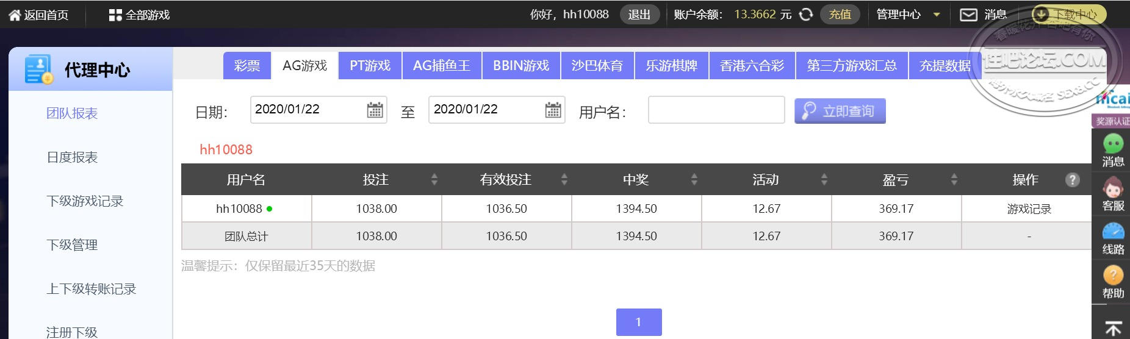This screenshot has height=339, width=1130.
Task: Click the refresh balance icon
Action: pos(806,15)
